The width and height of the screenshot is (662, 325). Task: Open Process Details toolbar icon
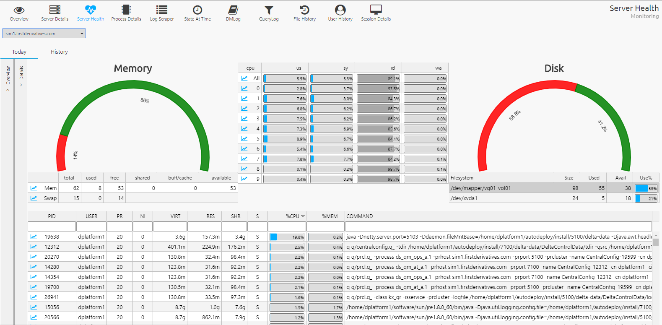tap(126, 10)
